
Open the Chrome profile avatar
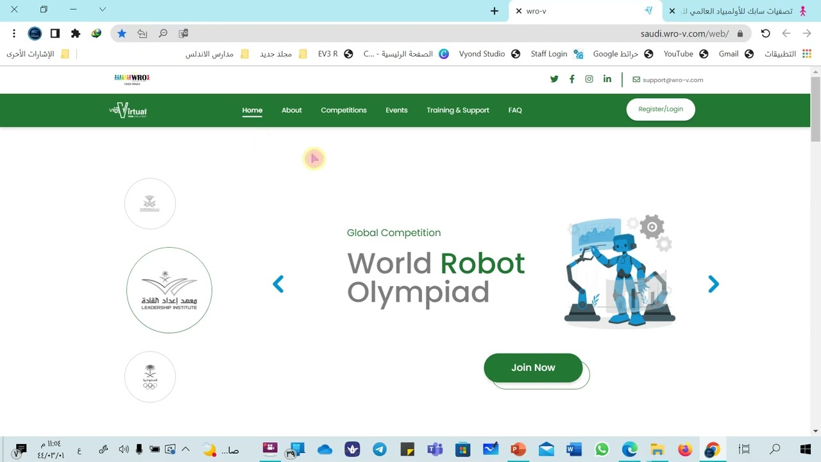(x=35, y=33)
